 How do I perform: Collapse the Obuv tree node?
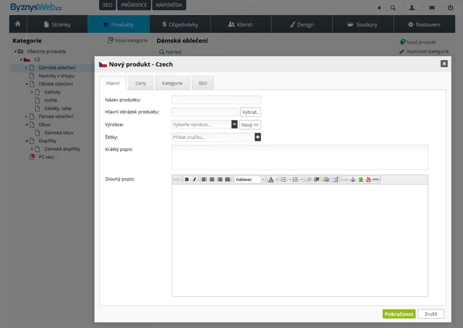click(x=26, y=124)
